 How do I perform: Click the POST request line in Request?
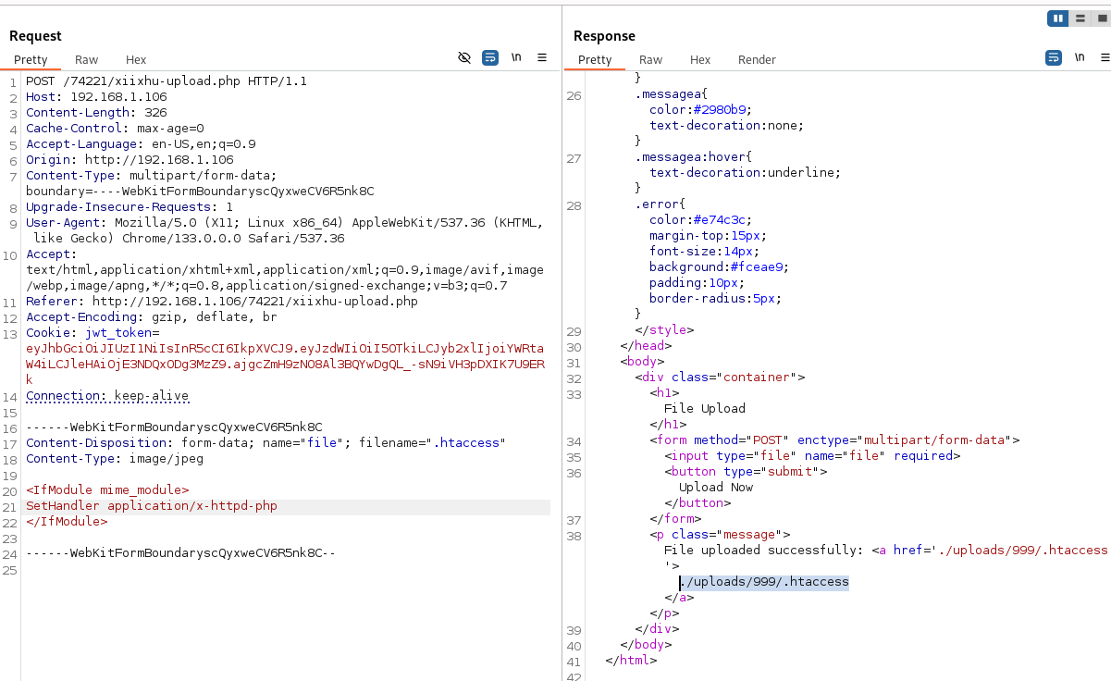(167, 81)
